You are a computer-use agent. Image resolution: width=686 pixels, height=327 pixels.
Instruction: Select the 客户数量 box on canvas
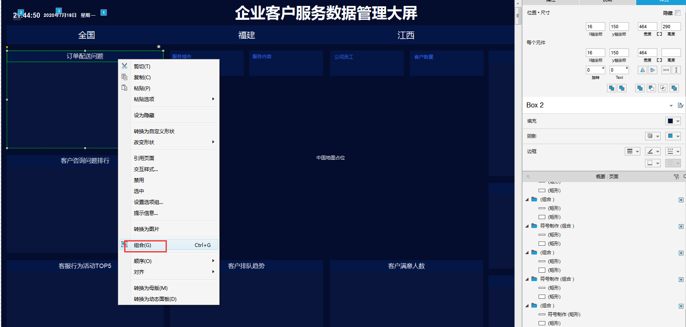pyautogui.click(x=446, y=63)
